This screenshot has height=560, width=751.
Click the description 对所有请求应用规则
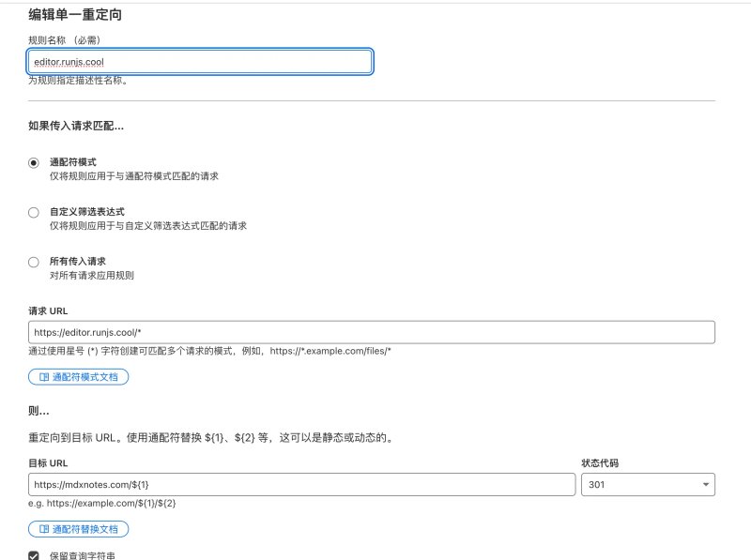coord(92,276)
